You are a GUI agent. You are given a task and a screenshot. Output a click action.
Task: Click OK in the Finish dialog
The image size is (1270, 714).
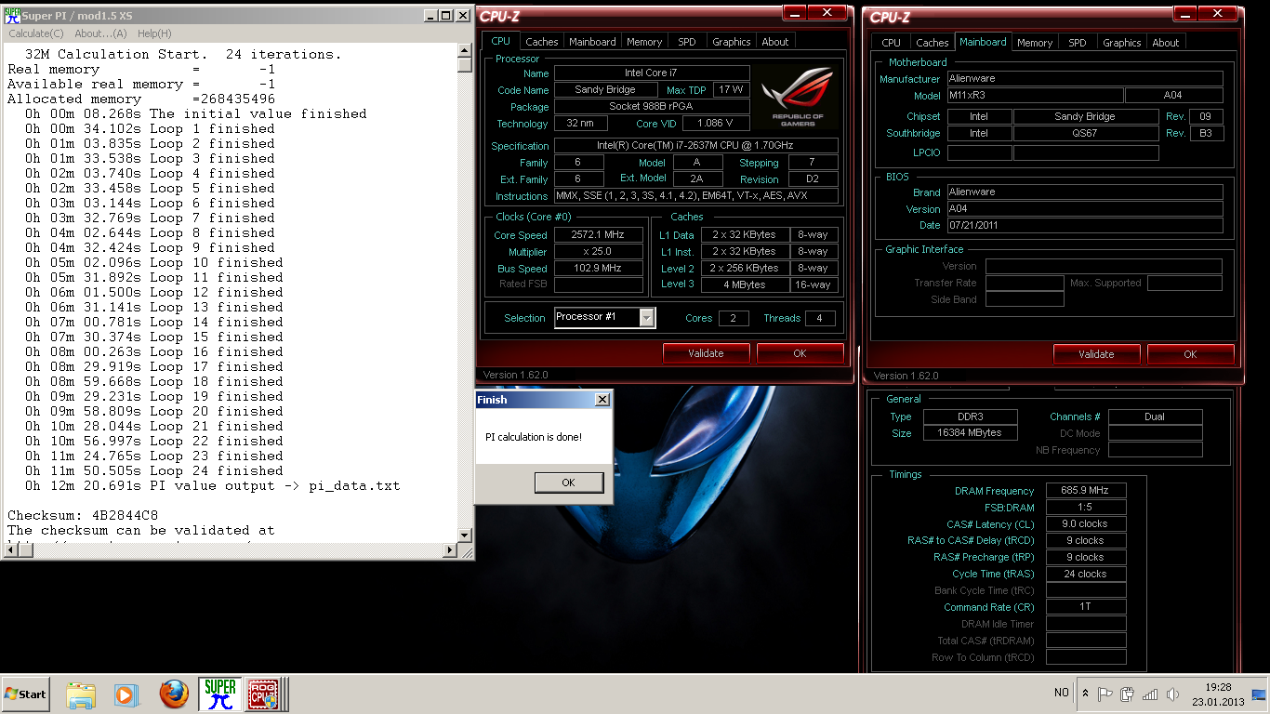pyautogui.click(x=568, y=483)
